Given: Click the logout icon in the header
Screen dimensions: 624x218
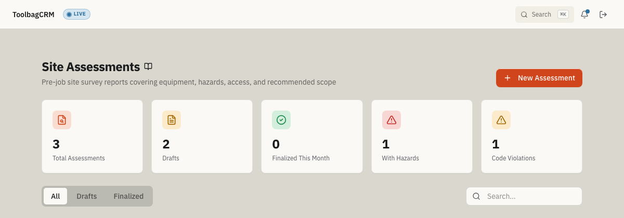Looking at the screenshot, I should click(x=603, y=15).
